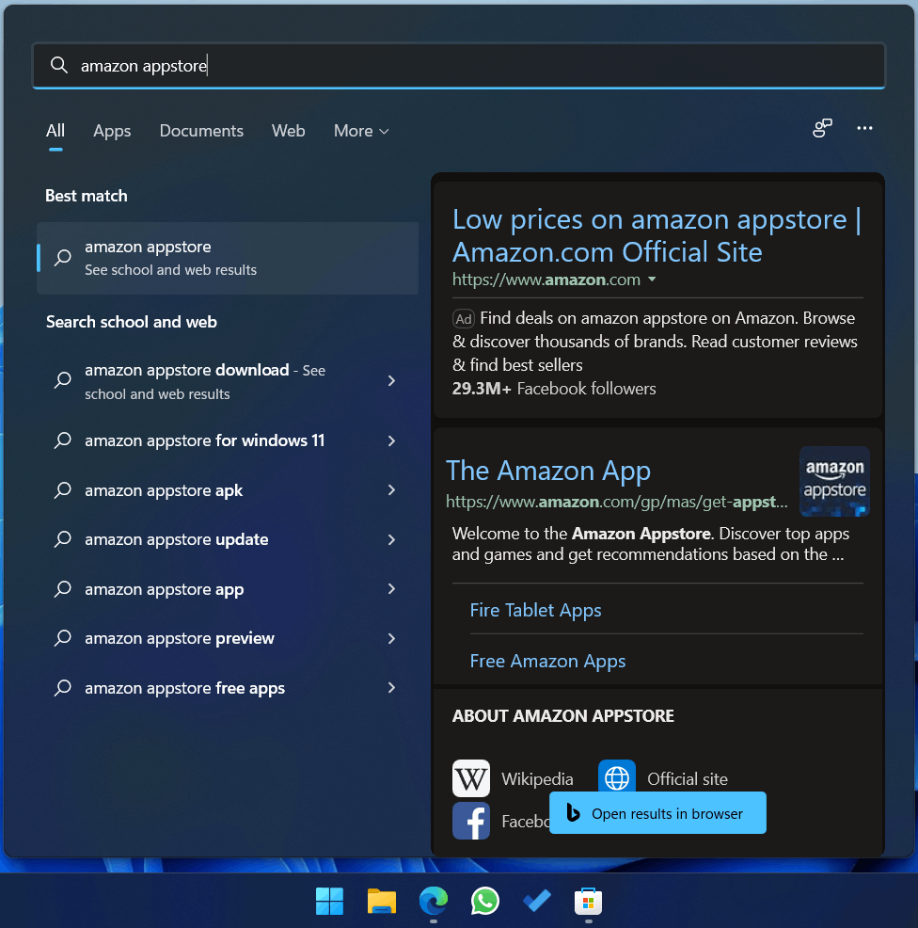918x928 pixels.
Task: Open the three-dot options menu
Action: click(864, 128)
